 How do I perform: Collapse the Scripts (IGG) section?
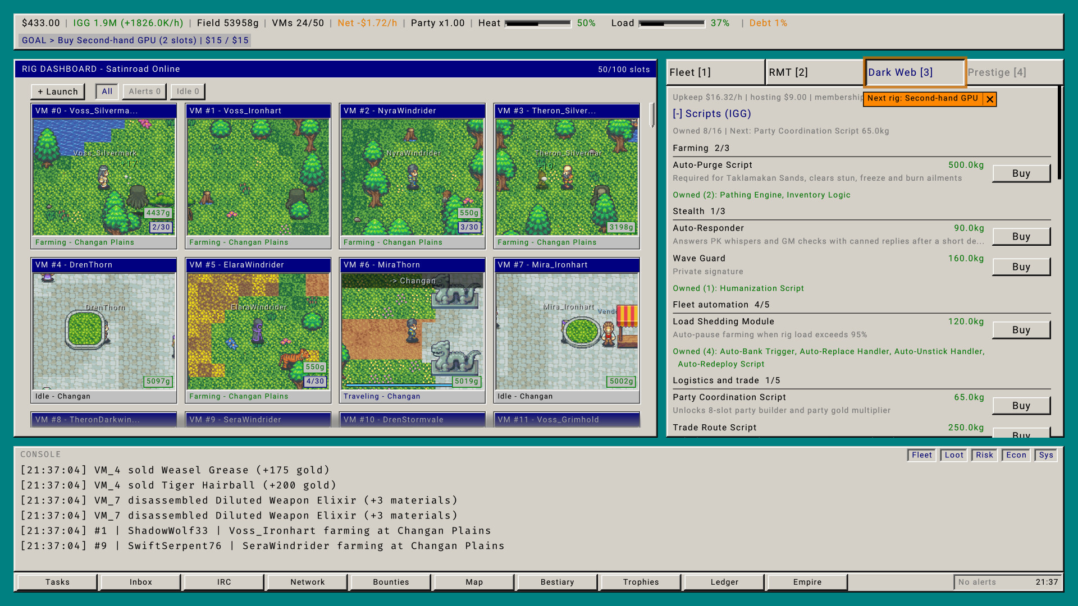711,114
